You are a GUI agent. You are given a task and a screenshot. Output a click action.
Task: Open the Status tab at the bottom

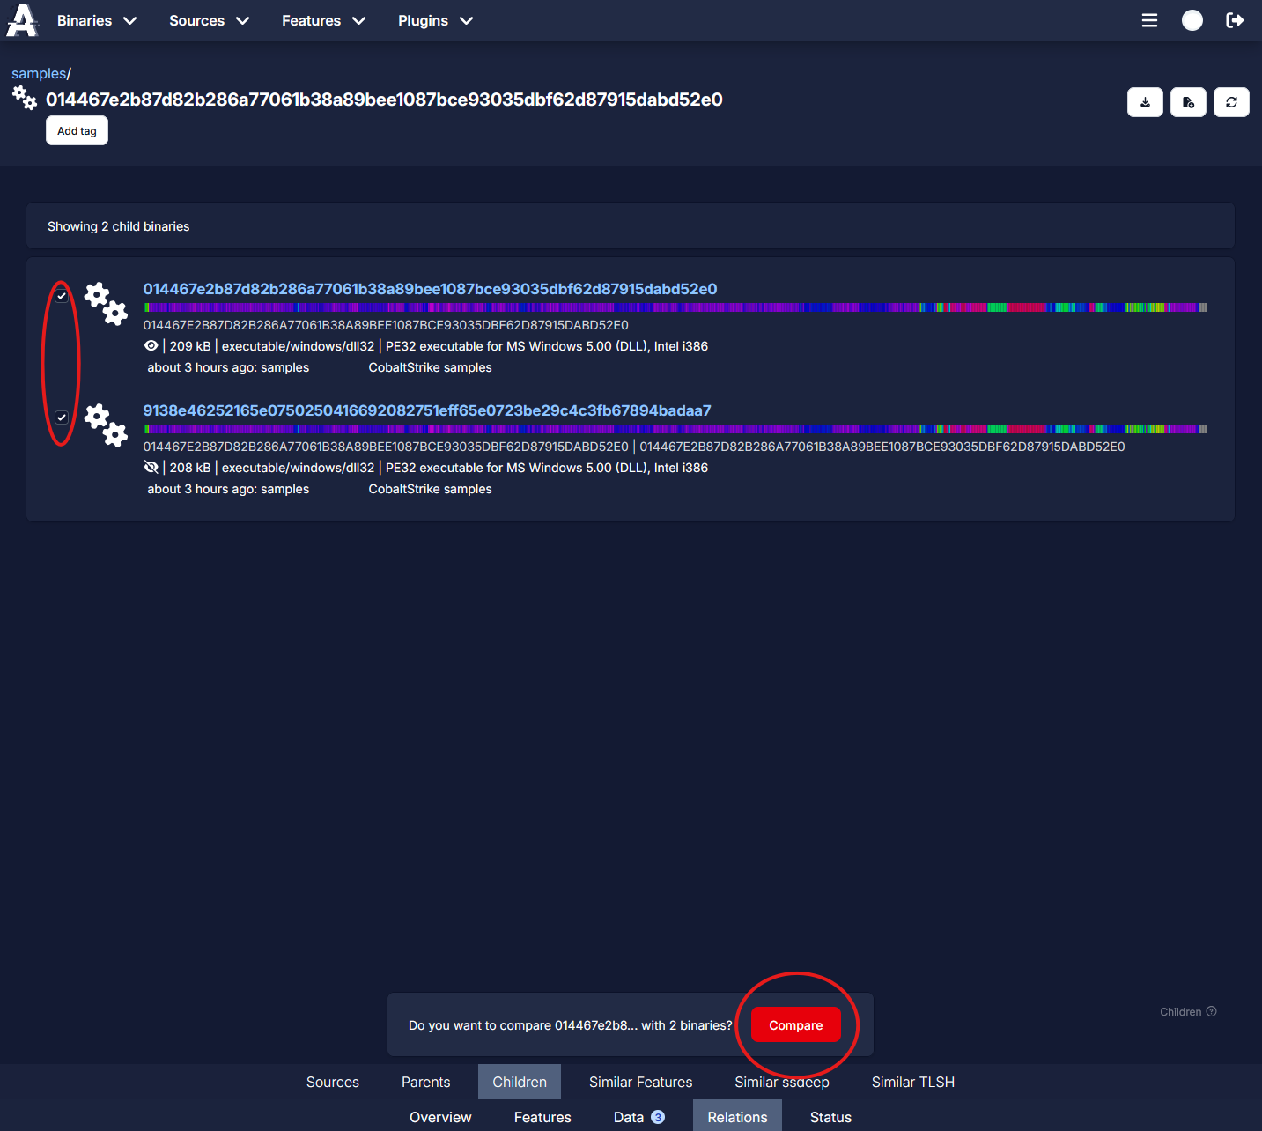pyautogui.click(x=830, y=1117)
